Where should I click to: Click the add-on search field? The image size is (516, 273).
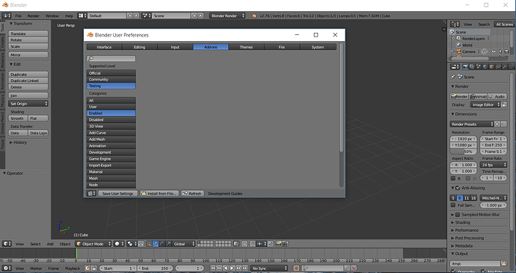(111, 58)
